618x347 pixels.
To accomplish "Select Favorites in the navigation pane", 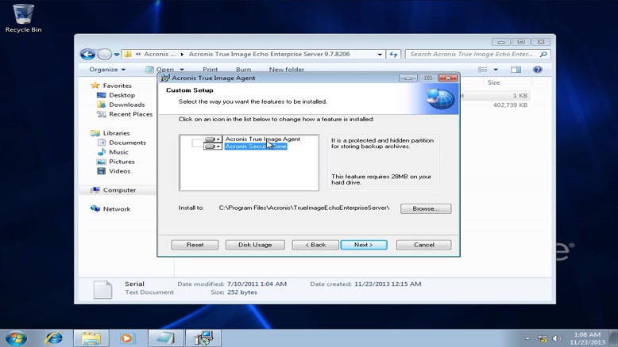I will pyautogui.click(x=117, y=86).
